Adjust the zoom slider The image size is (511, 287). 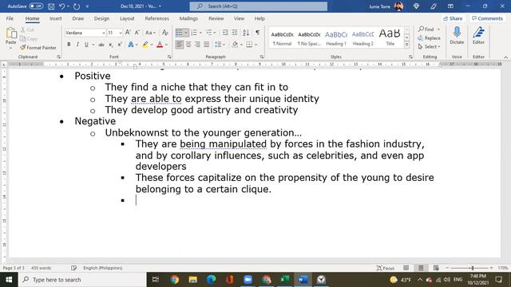pos(473,268)
